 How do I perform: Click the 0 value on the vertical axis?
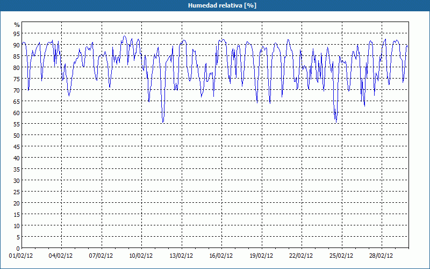click(x=18, y=249)
